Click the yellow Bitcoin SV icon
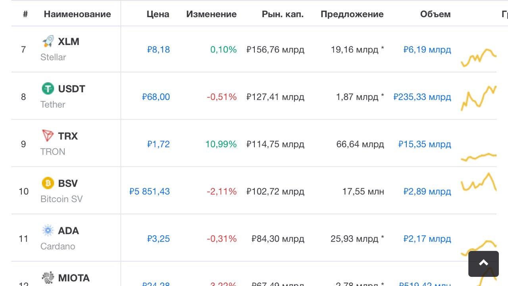508x286 pixels. coord(48,183)
